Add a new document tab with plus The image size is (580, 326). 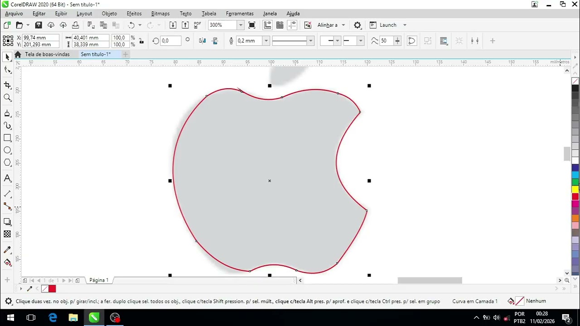[x=126, y=54]
